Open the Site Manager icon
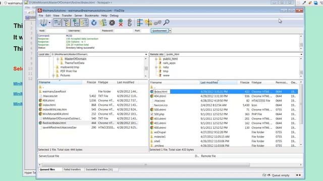Image resolution: width=323 pixels, height=181 pixels. point(43,23)
